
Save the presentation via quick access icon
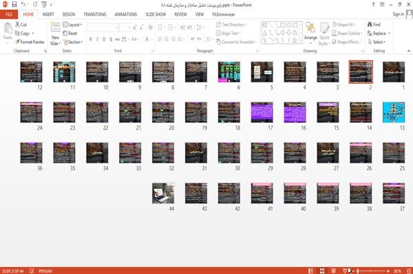[14, 5]
